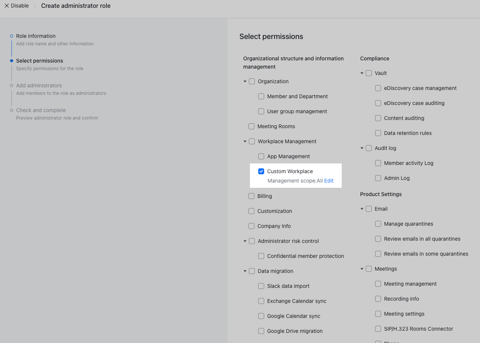Check Manage quarantines under Email
480x343 pixels.
click(x=378, y=224)
